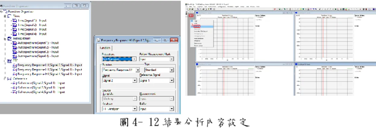Click the disabled Measurement dropdown
The image size is (376, 132).
pos(157,98)
